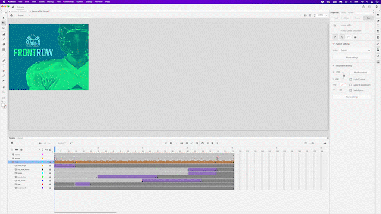Image resolution: width=381 pixels, height=214 pixels.
Task: Click the Play button in timeline controls
Action: [x=213, y=143]
